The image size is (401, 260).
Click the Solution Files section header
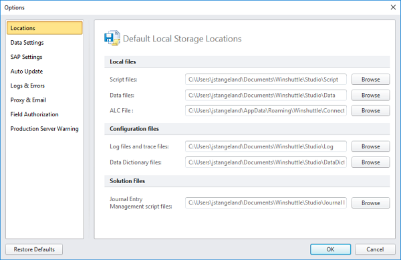click(x=247, y=180)
